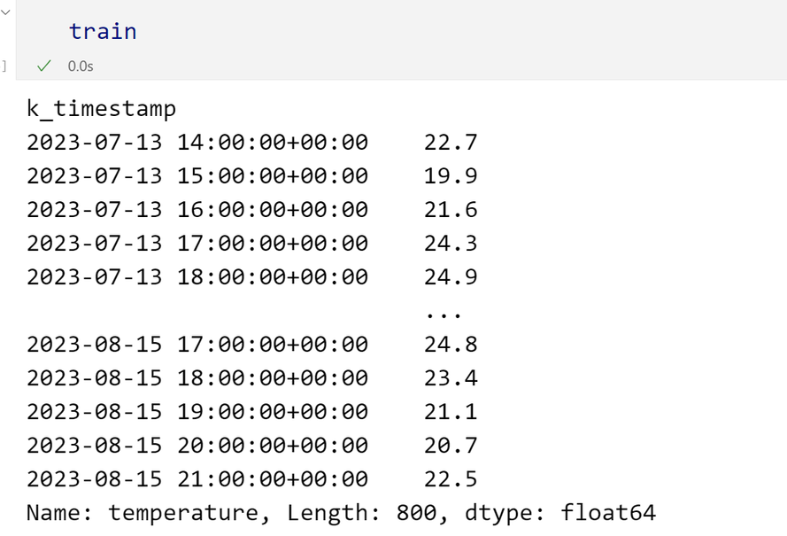Viewport: 787px width, 536px height.
Task: Click the 2023-08-15 17:00:00 timestamp row
Action: [252, 344]
